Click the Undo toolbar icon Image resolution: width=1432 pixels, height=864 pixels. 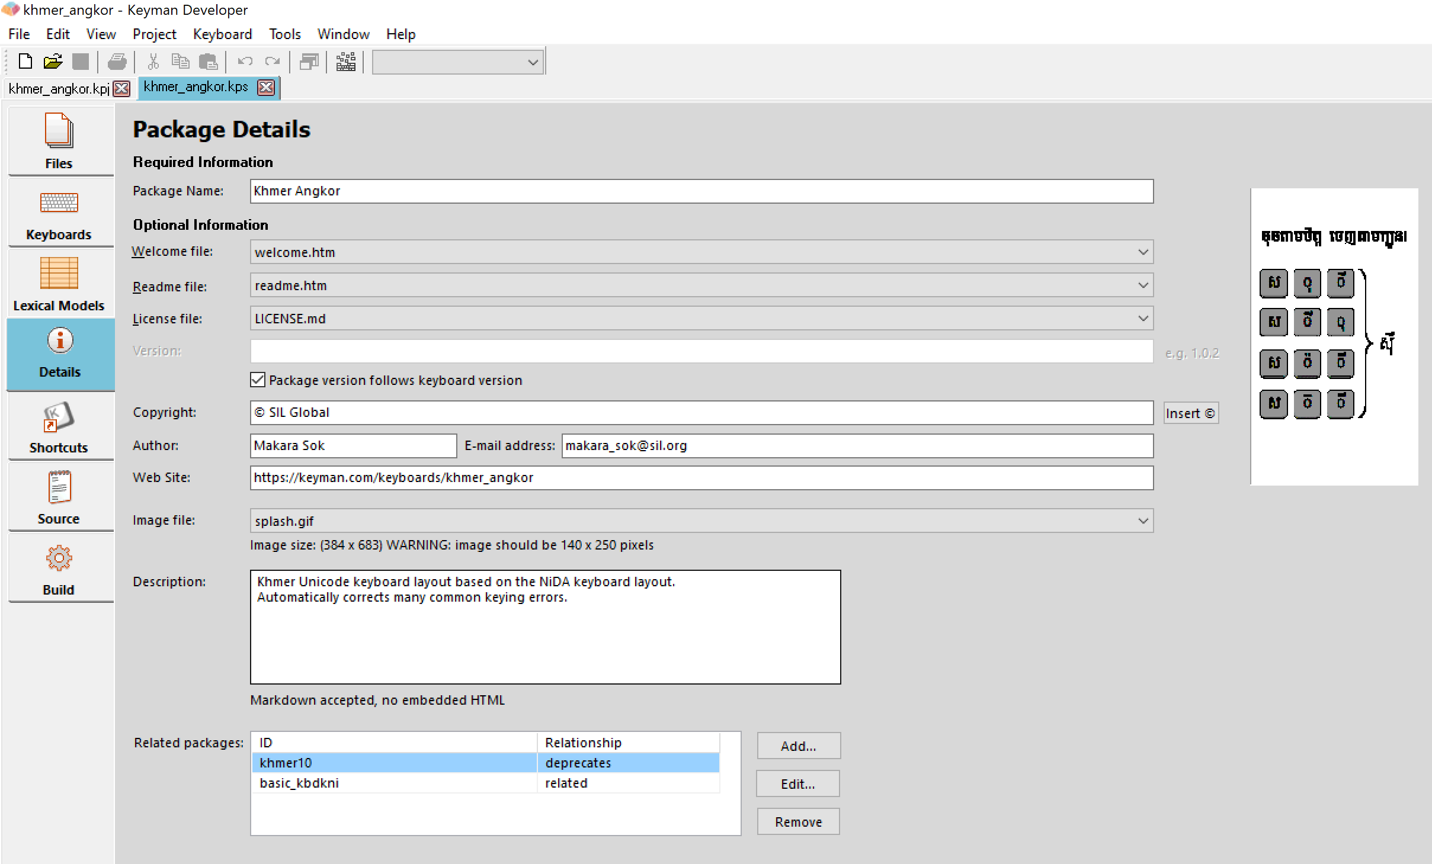pyautogui.click(x=245, y=62)
